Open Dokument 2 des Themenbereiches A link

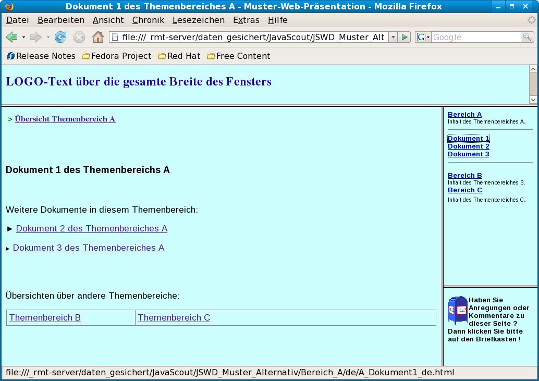point(92,229)
